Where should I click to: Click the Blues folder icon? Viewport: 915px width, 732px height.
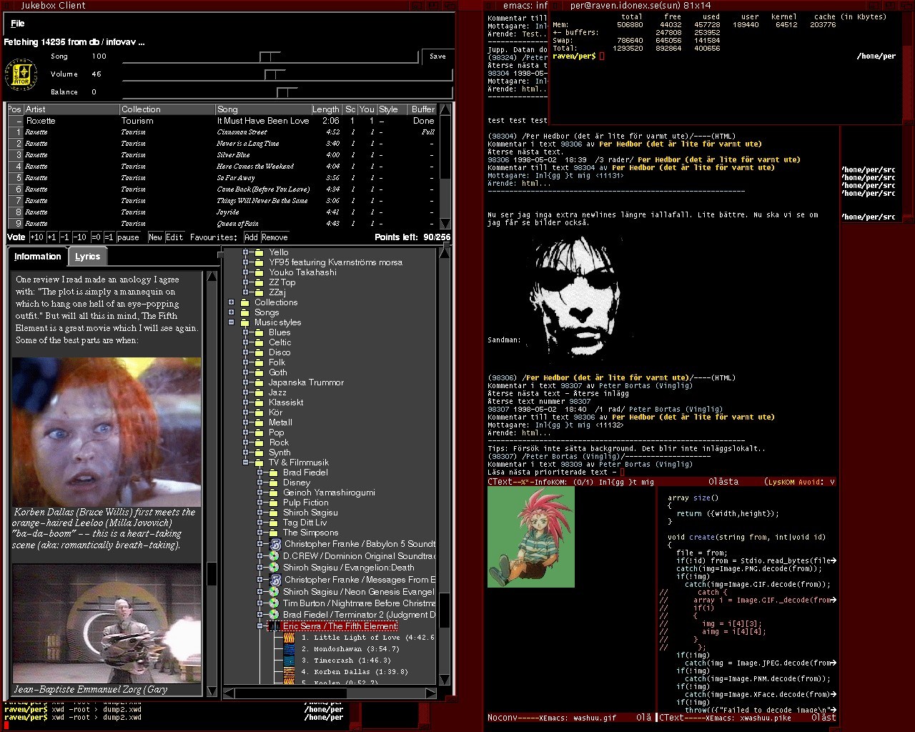pos(259,332)
